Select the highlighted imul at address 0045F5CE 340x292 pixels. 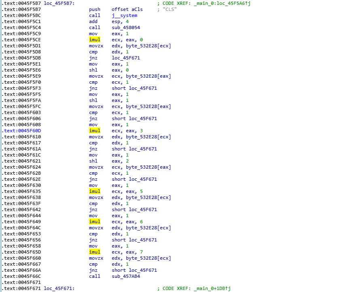(94, 40)
